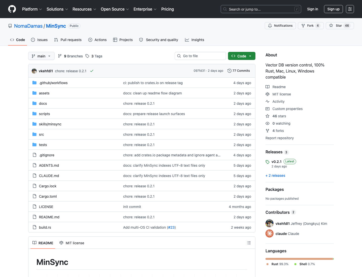The height and width of the screenshot is (277, 362).
Task: Expand the Open Source menu
Action: tap(115, 9)
